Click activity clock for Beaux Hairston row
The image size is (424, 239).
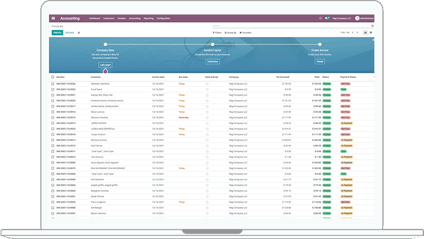coord(207,214)
